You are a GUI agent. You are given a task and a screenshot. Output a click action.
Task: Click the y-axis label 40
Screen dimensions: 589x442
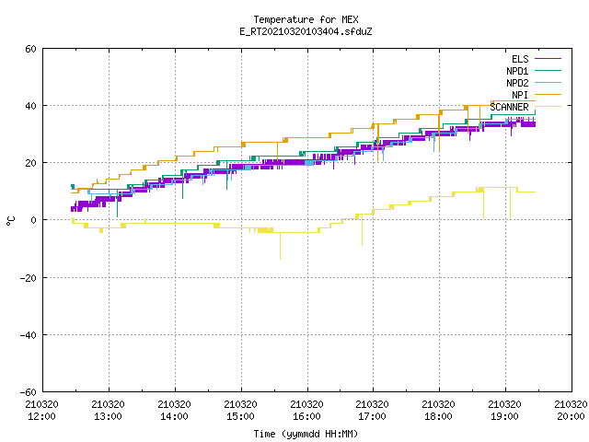pos(30,106)
